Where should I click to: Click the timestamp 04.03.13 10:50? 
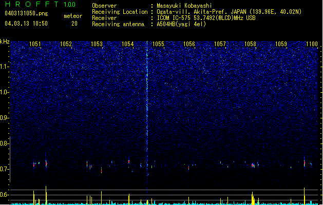(x=26, y=24)
